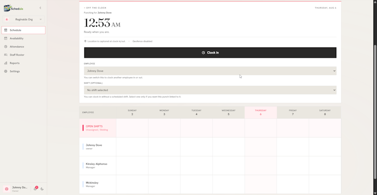Toggle dark mode moon icon

[x=42, y=189]
